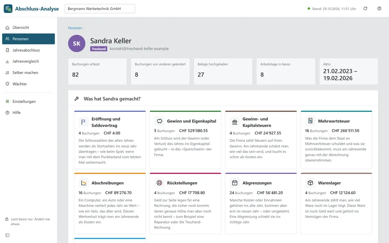The height and width of the screenshot is (243, 389).
Task: Open the help question-mark icon top right
Action: click(379, 9)
